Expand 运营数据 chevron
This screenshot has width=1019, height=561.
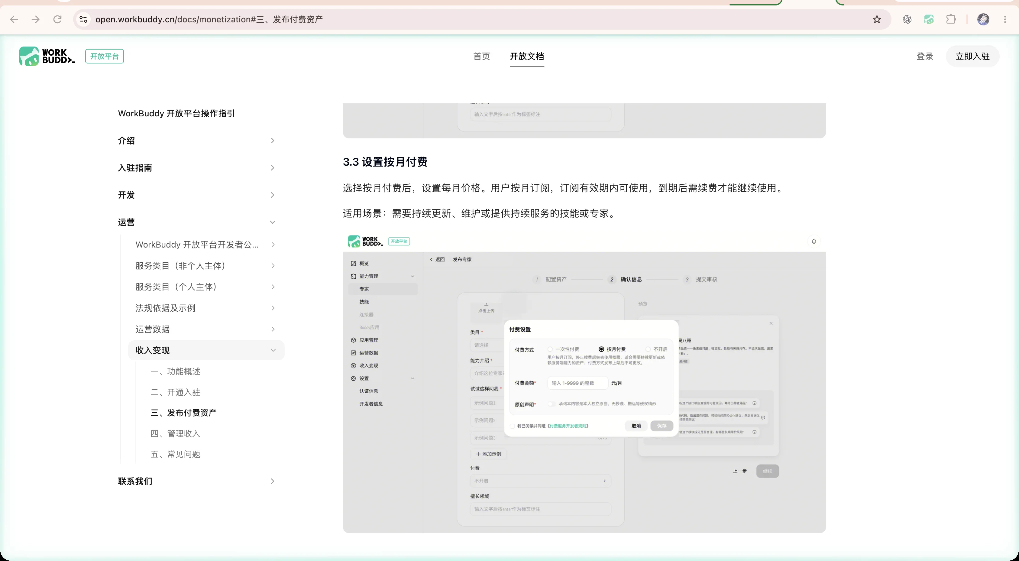click(273, 329)
